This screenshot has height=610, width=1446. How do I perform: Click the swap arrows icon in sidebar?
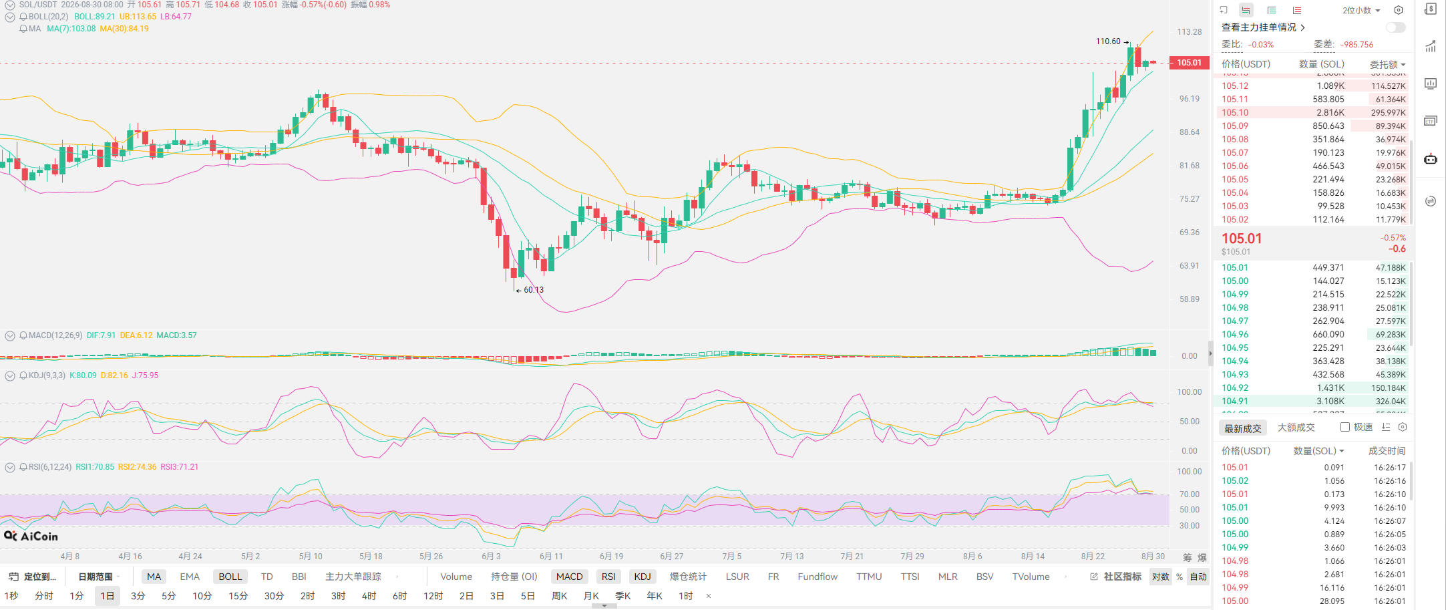[x=1430, y=201]
